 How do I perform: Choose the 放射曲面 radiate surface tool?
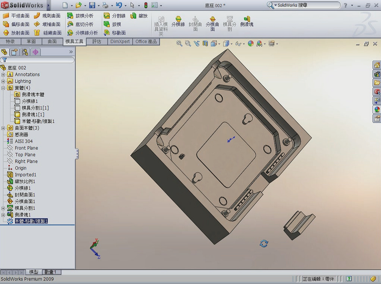(16, 33)
